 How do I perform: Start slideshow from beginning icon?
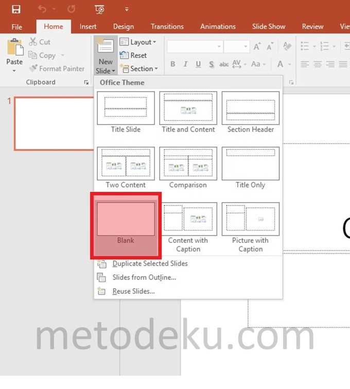coord(100,9)
